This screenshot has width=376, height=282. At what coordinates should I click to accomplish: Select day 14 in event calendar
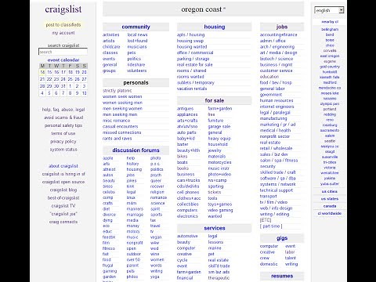coord(42,72)
